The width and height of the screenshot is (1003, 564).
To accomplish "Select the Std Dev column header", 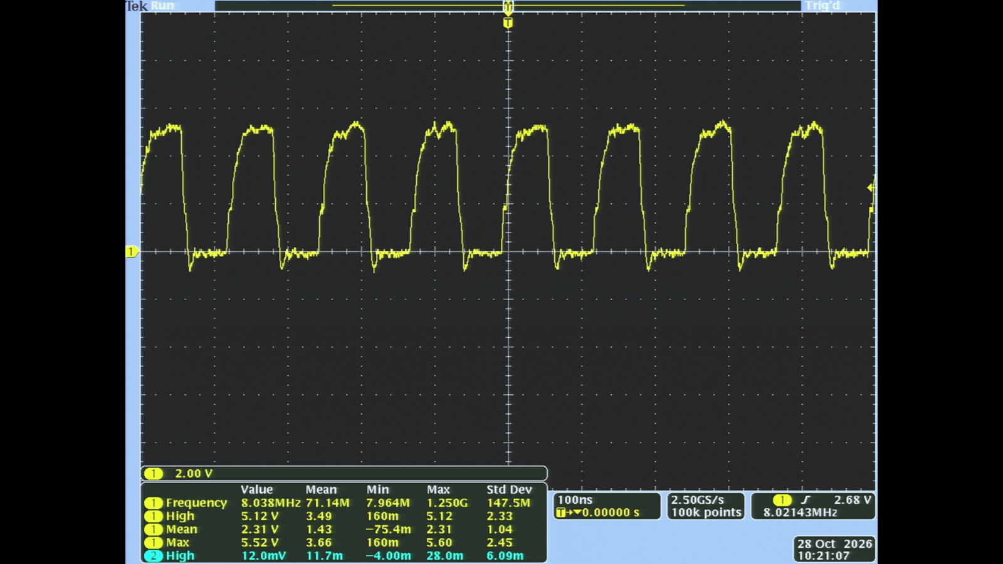I will click(509, 489).
